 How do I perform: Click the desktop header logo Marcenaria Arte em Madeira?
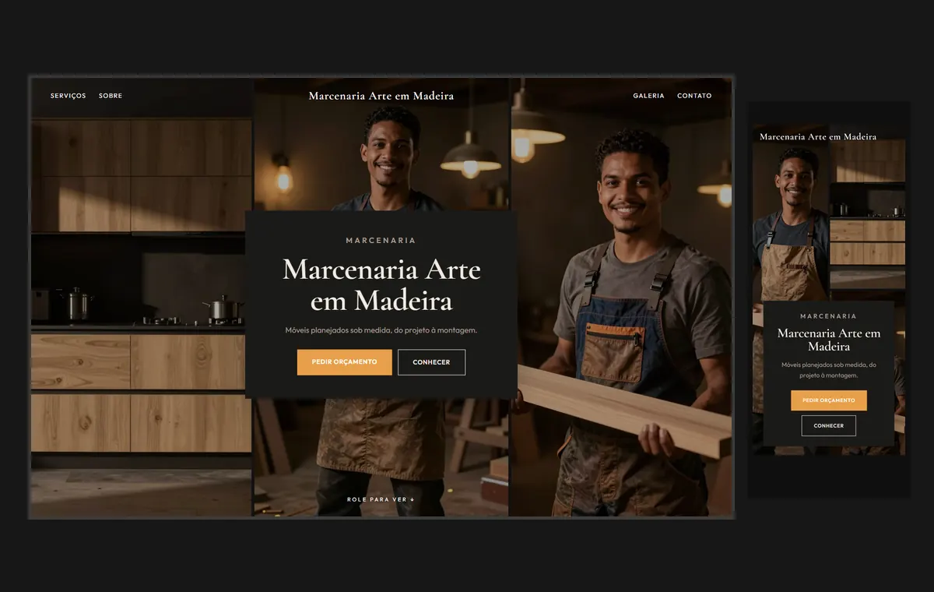[381, 96]
